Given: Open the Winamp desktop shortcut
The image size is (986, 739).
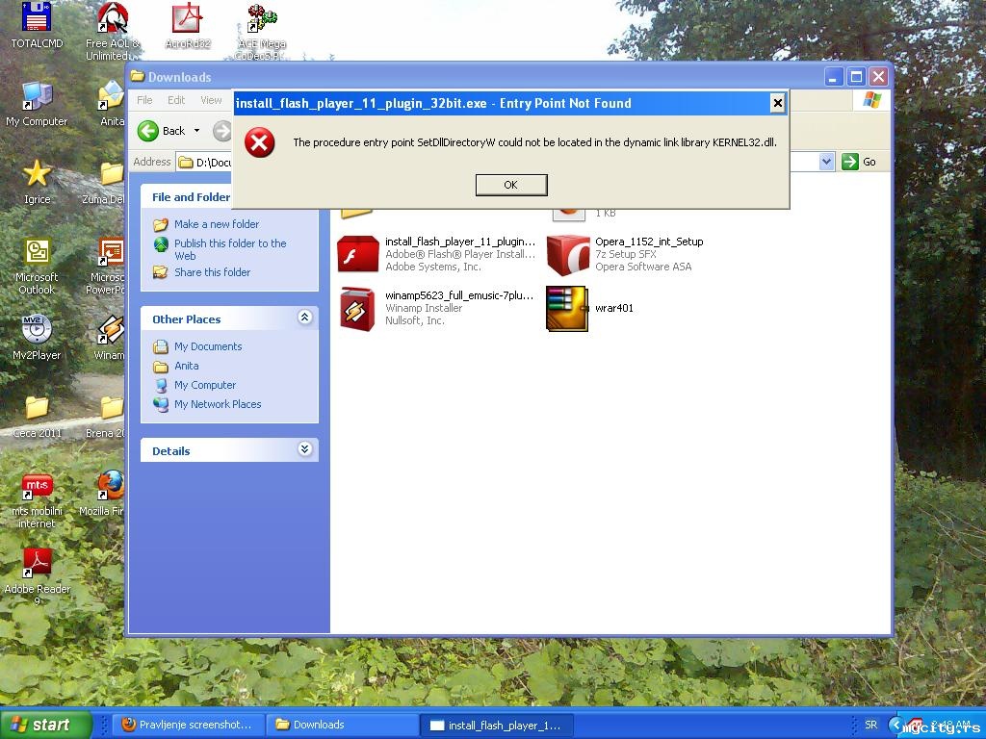Looking at the screenshot, I should tap(110, 338).
